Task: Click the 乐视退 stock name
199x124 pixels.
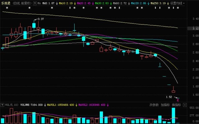Action: pos(6,3)
